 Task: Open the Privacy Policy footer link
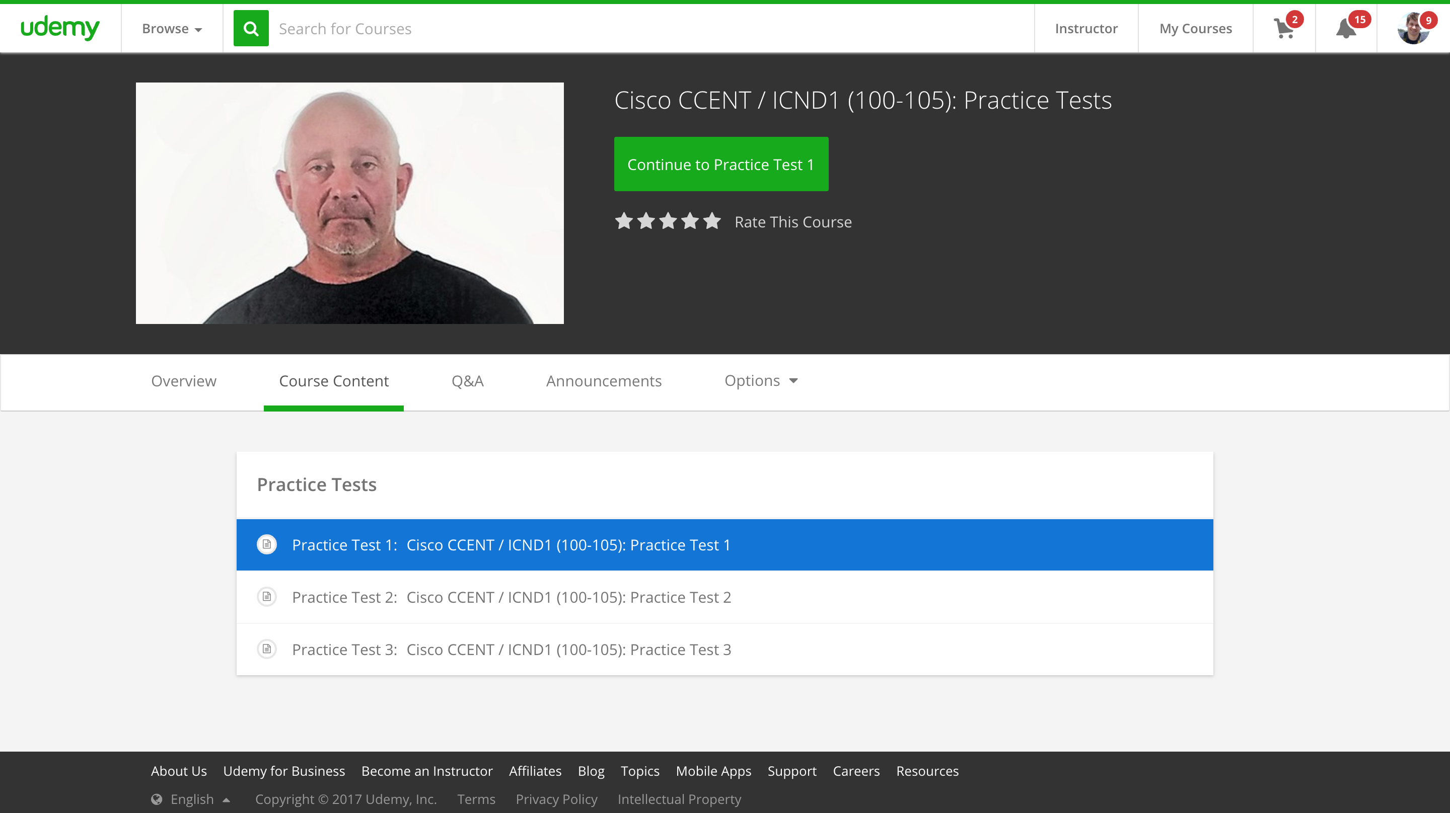(556, 799)
